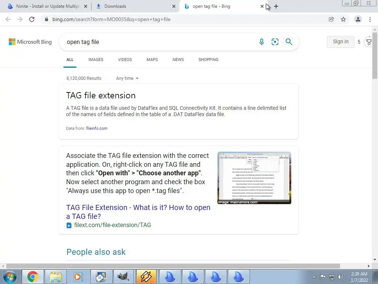This screenshot has height=284, width=378.
Task: Select the SHOPPING tab
Action: [209, 60]
